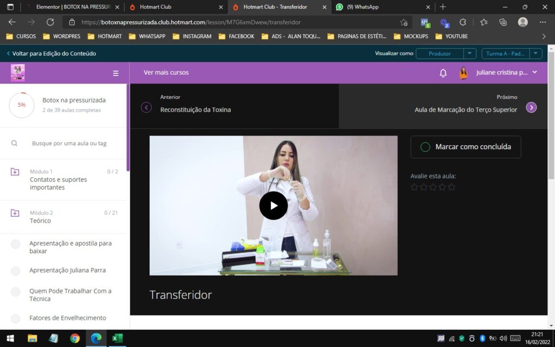Play the Transferidor lesson video
Image resolution: width=555 pixels, height=347 pixels.
coord(273,205)
